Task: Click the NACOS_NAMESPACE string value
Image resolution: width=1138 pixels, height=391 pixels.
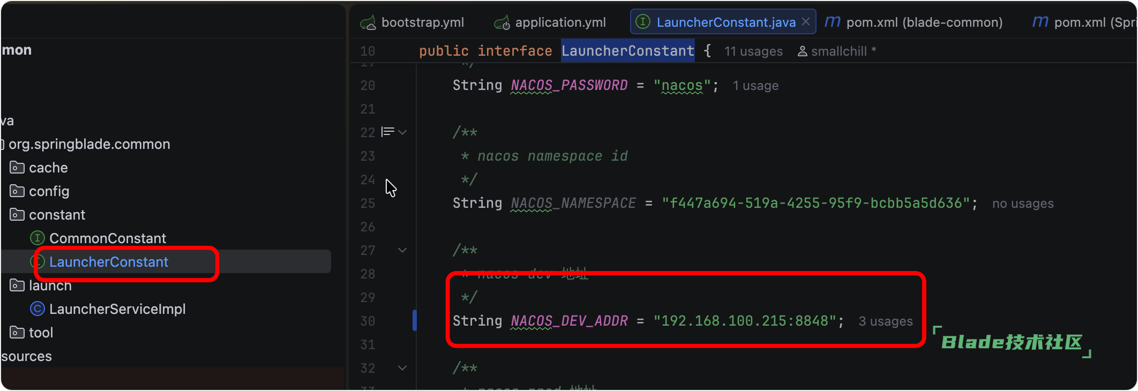Action: click(816, 204)
